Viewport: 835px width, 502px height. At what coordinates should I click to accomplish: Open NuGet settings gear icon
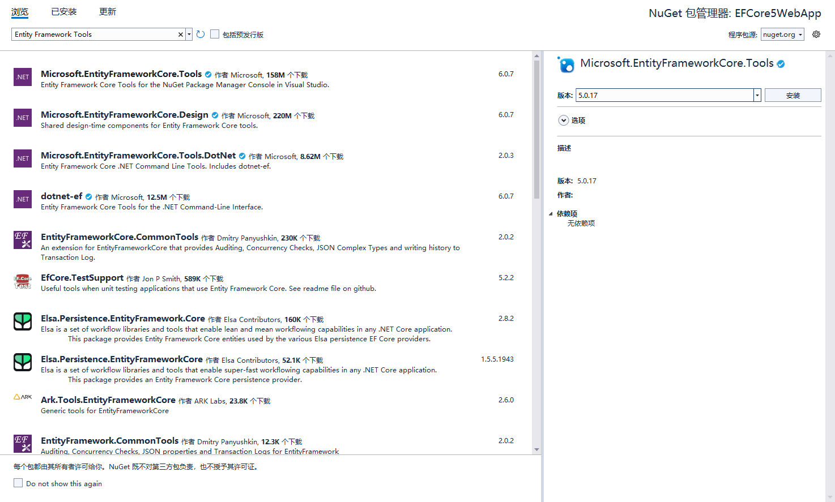point(816,35)
